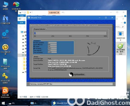
Task: Click the '选中 1 个项目 4.38 MB' status text
Action: (39, 97)
